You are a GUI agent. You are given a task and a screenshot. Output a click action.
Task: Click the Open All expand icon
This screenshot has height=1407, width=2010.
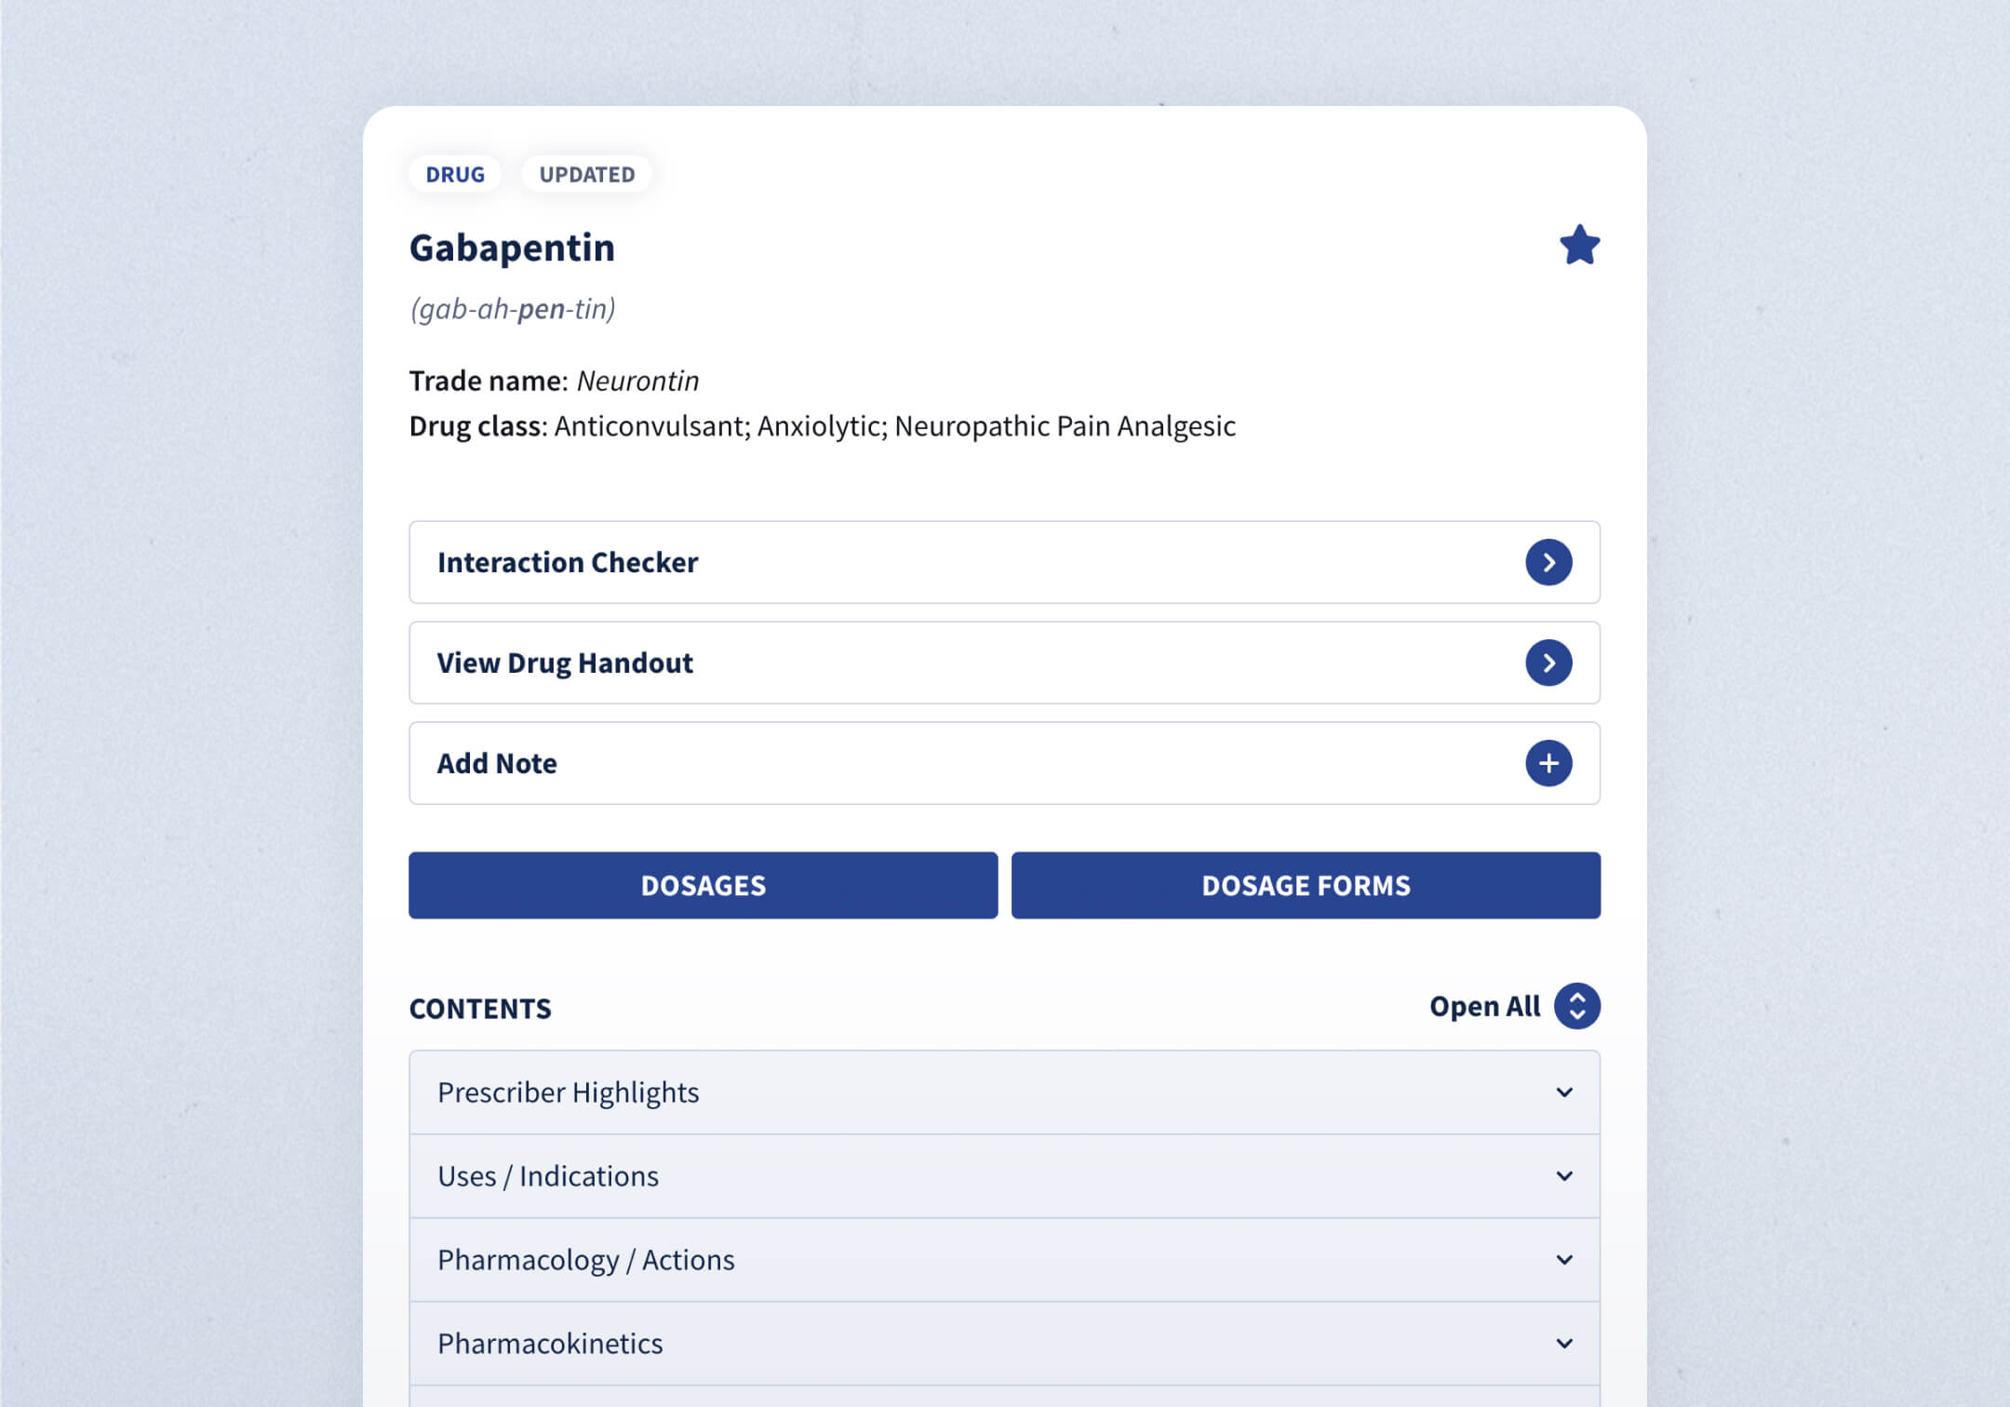tap(1576, 1006)
